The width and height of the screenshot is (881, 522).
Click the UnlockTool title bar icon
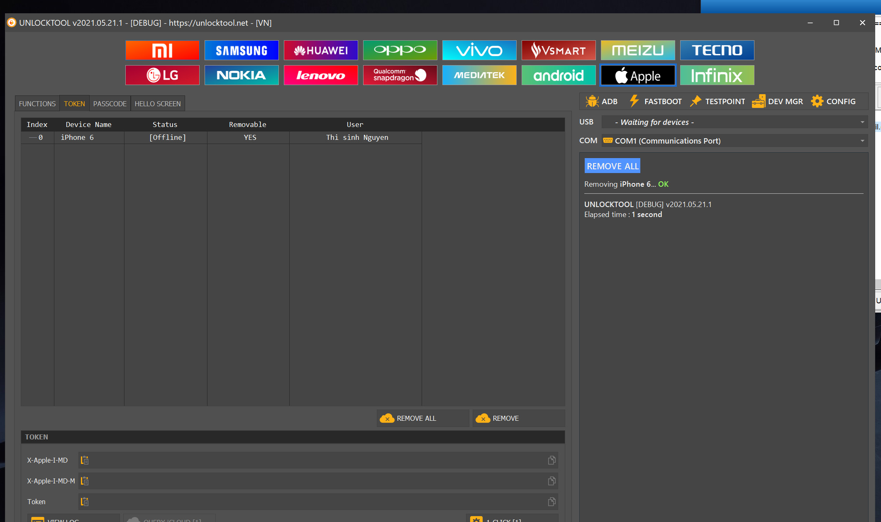click(x=12, y=22)
